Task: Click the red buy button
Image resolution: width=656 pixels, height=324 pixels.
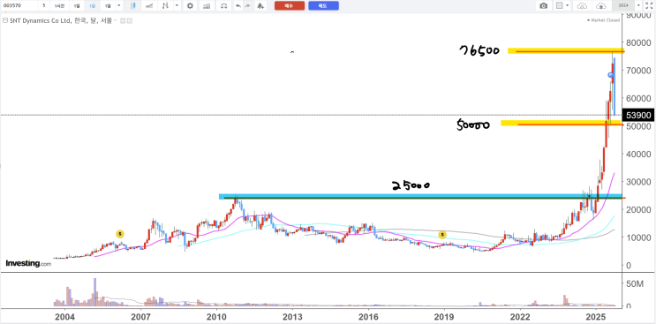Action: pyautogui.click(x=290, y=6)
